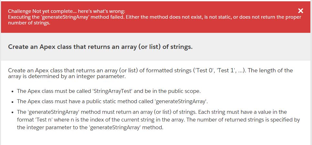Click "index of the current string" text
Viewport: 312px width, 145px height.
(x=116, y=120)
